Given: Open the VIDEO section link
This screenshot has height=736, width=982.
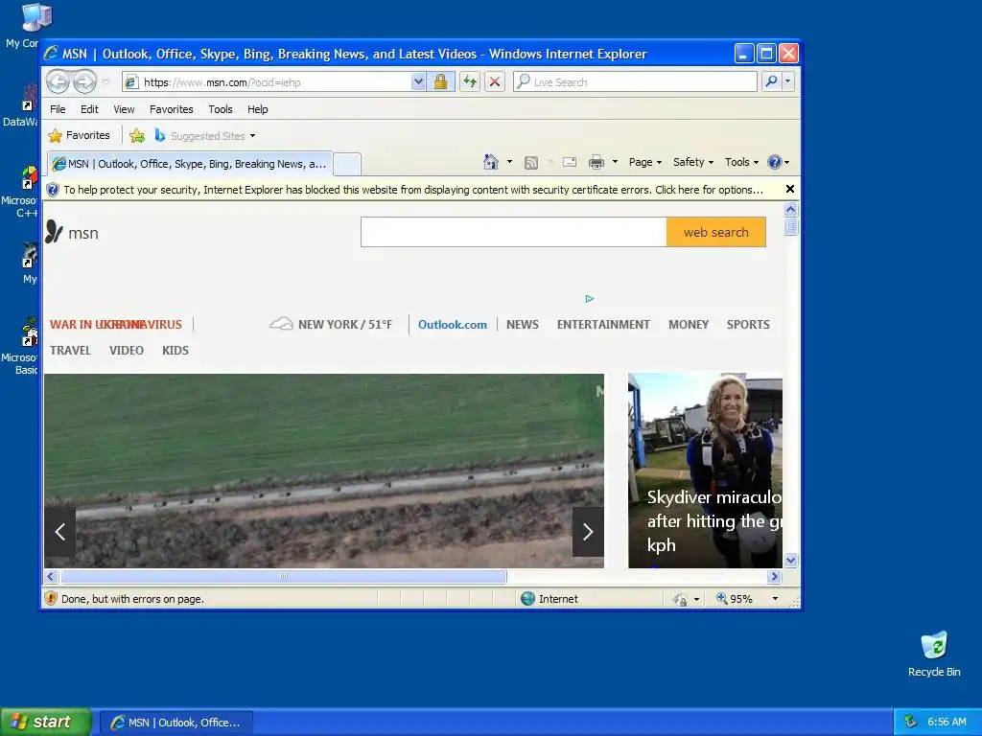Looking at the screenshot, I should click(127, 351).
